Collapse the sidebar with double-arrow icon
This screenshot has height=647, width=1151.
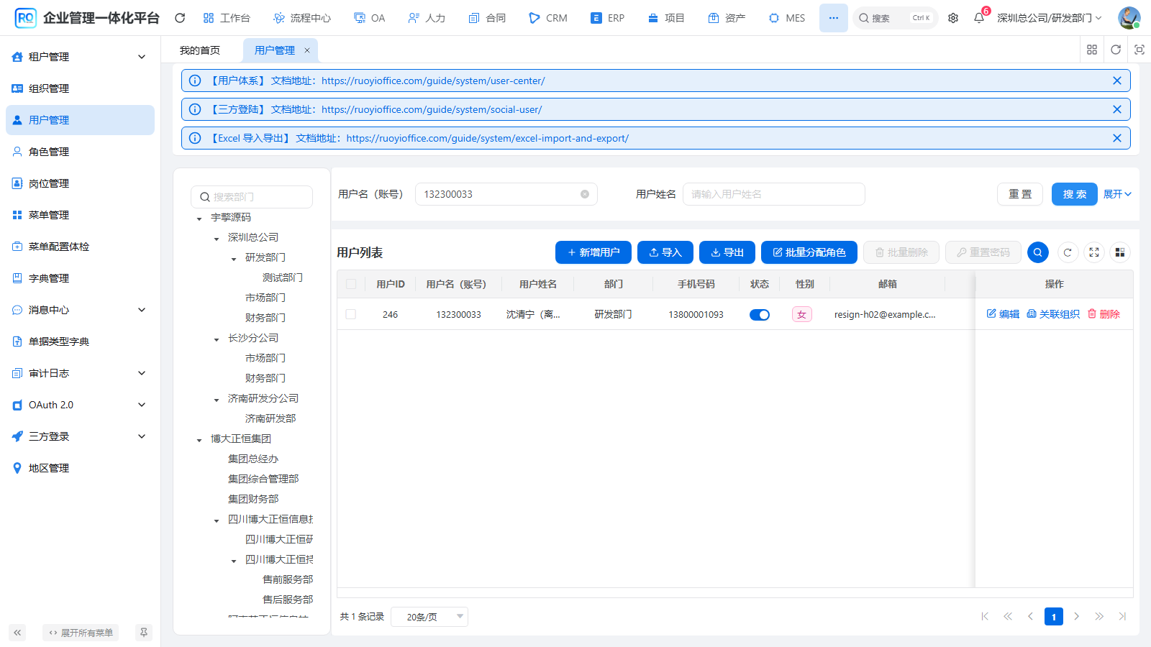point(17,633)
